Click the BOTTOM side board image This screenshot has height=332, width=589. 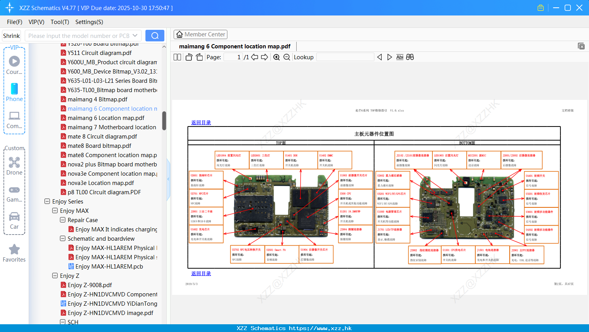467,208
